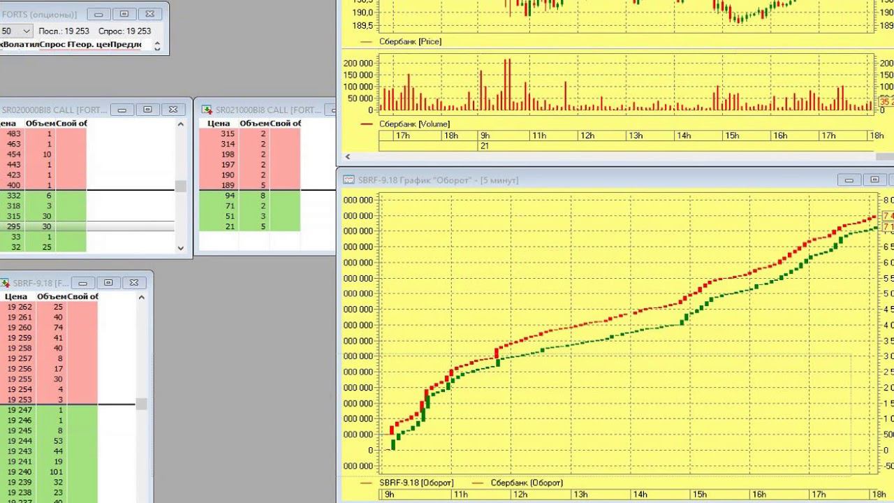Close the FORTS (опционы) window
The width and height of the screenshot is (894, 503).
coord(149,13)
